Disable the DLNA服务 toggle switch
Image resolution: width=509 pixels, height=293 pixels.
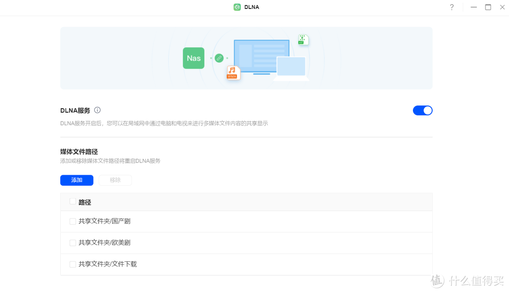(x=422, y=110)
